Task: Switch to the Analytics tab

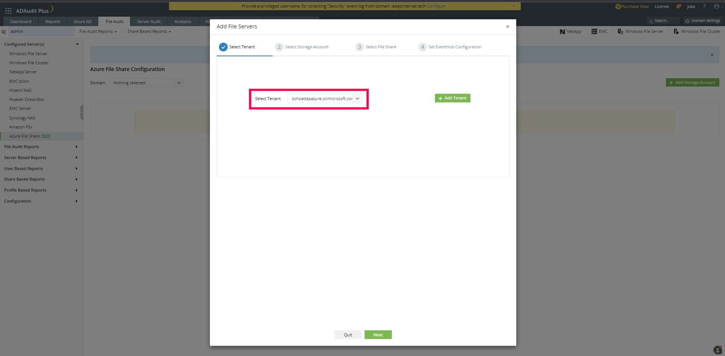Action: [x=183, y=22]
